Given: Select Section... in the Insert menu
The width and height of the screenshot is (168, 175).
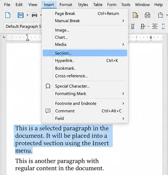Looking at the screenshot, I should point(85,53).
